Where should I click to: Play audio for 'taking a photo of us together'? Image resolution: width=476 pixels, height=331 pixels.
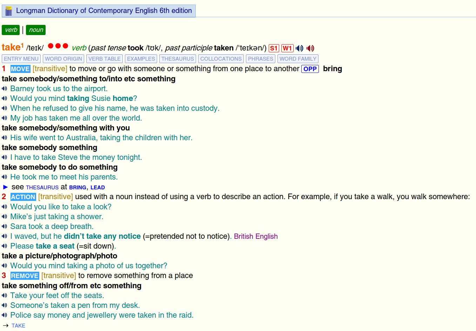pos(5,266)
